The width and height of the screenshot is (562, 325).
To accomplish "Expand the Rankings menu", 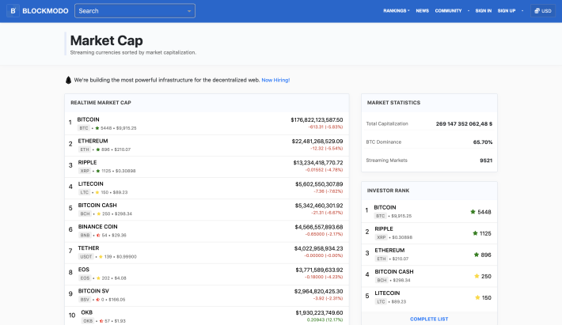I will (397, 11).
